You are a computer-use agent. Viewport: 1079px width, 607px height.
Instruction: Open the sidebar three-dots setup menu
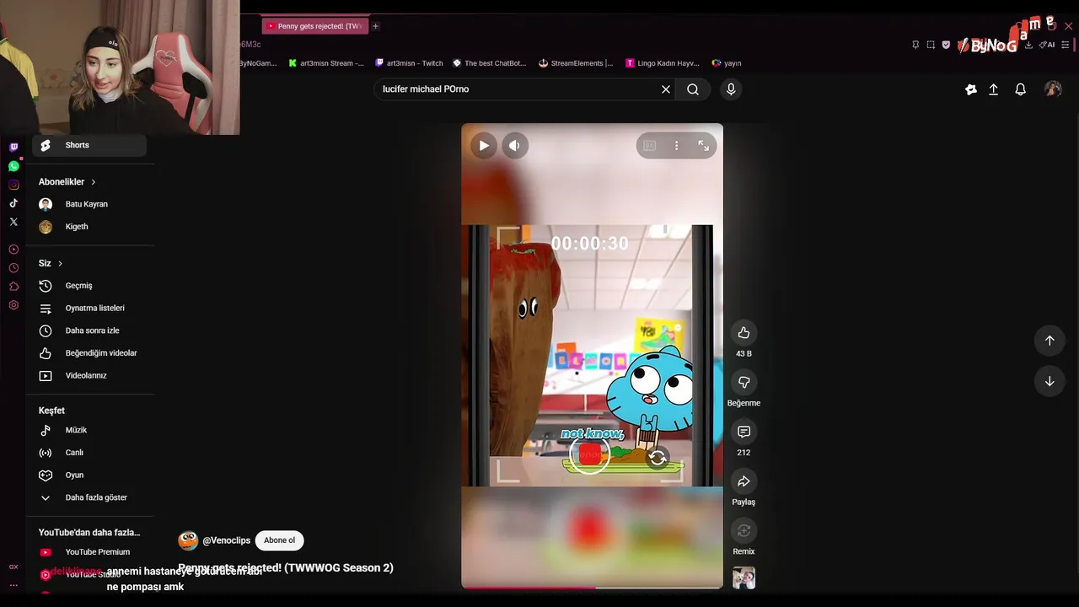pos(13,585)
